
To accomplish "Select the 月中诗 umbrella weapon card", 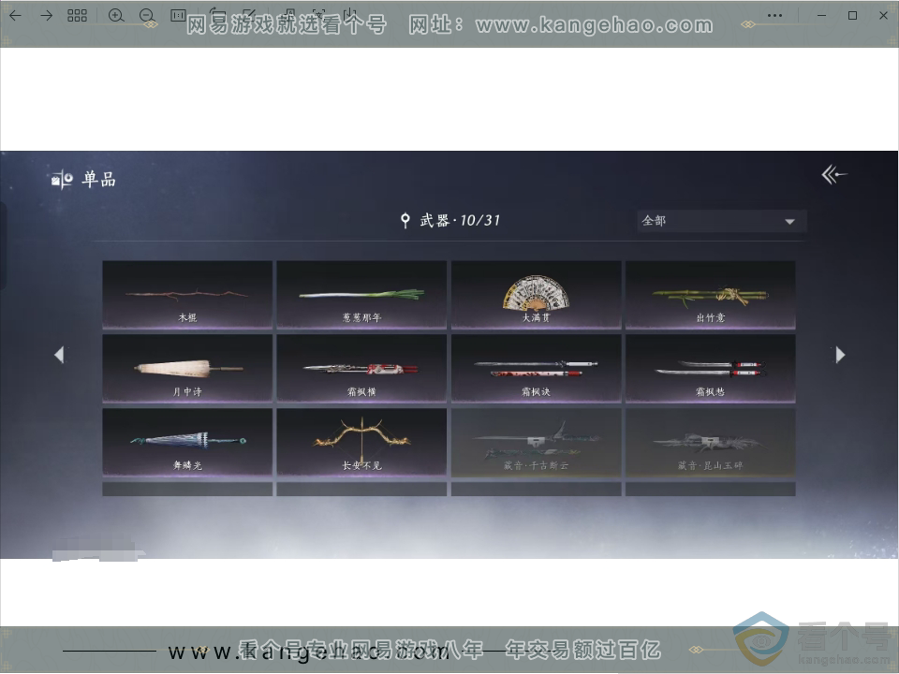I will click(x=187, y=369).
